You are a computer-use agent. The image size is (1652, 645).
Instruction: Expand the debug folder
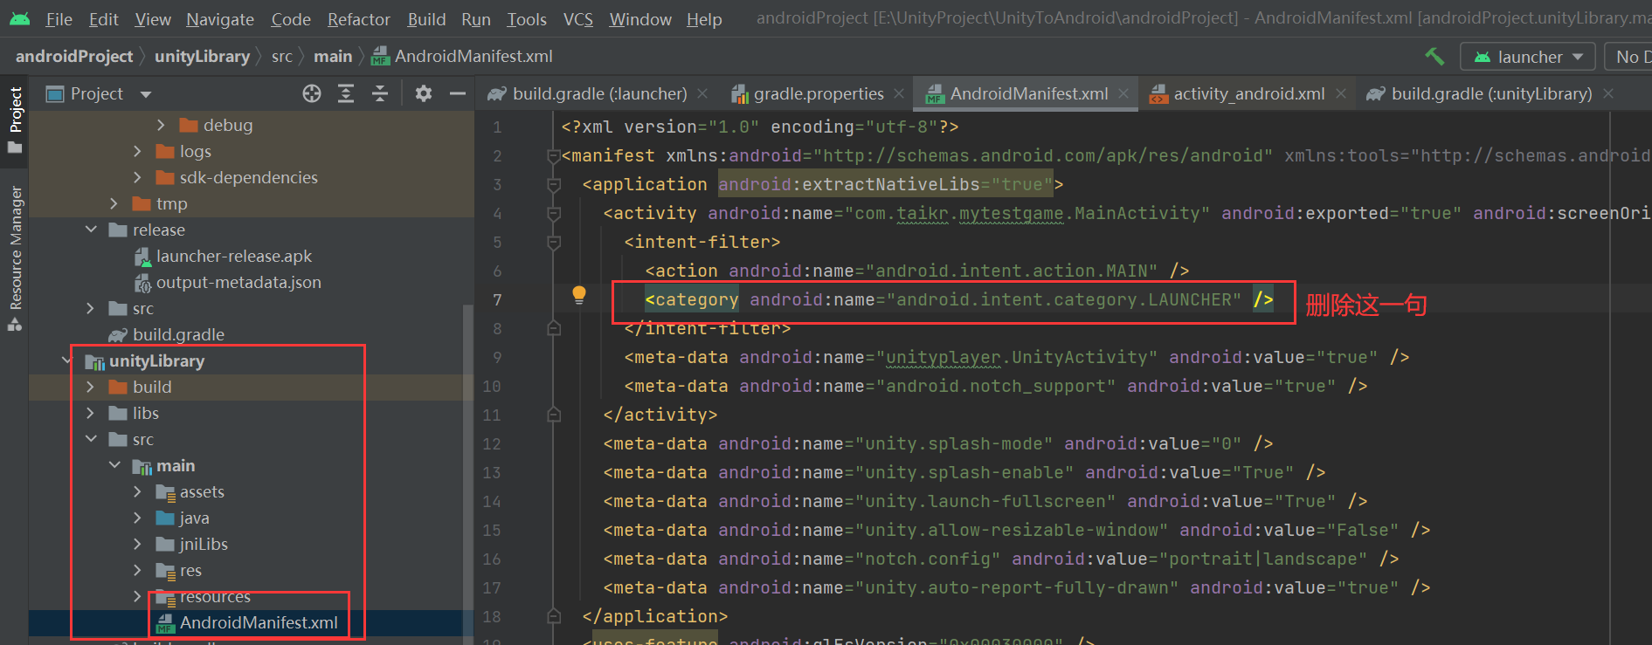tap(161, 126)
